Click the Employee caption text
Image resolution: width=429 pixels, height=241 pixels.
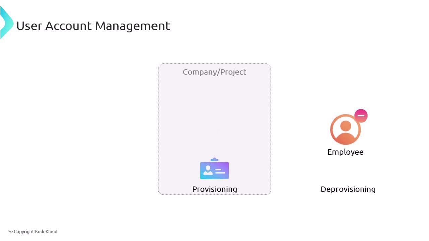[x=345, y=152]
